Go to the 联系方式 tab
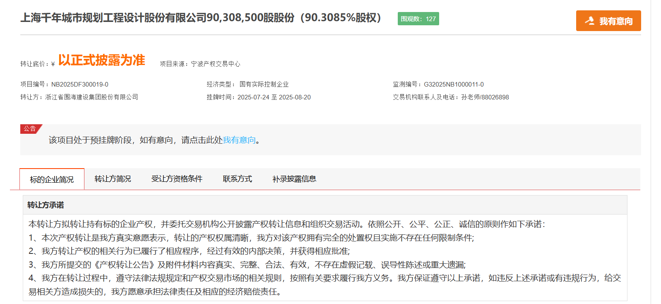 coord(237,179)
